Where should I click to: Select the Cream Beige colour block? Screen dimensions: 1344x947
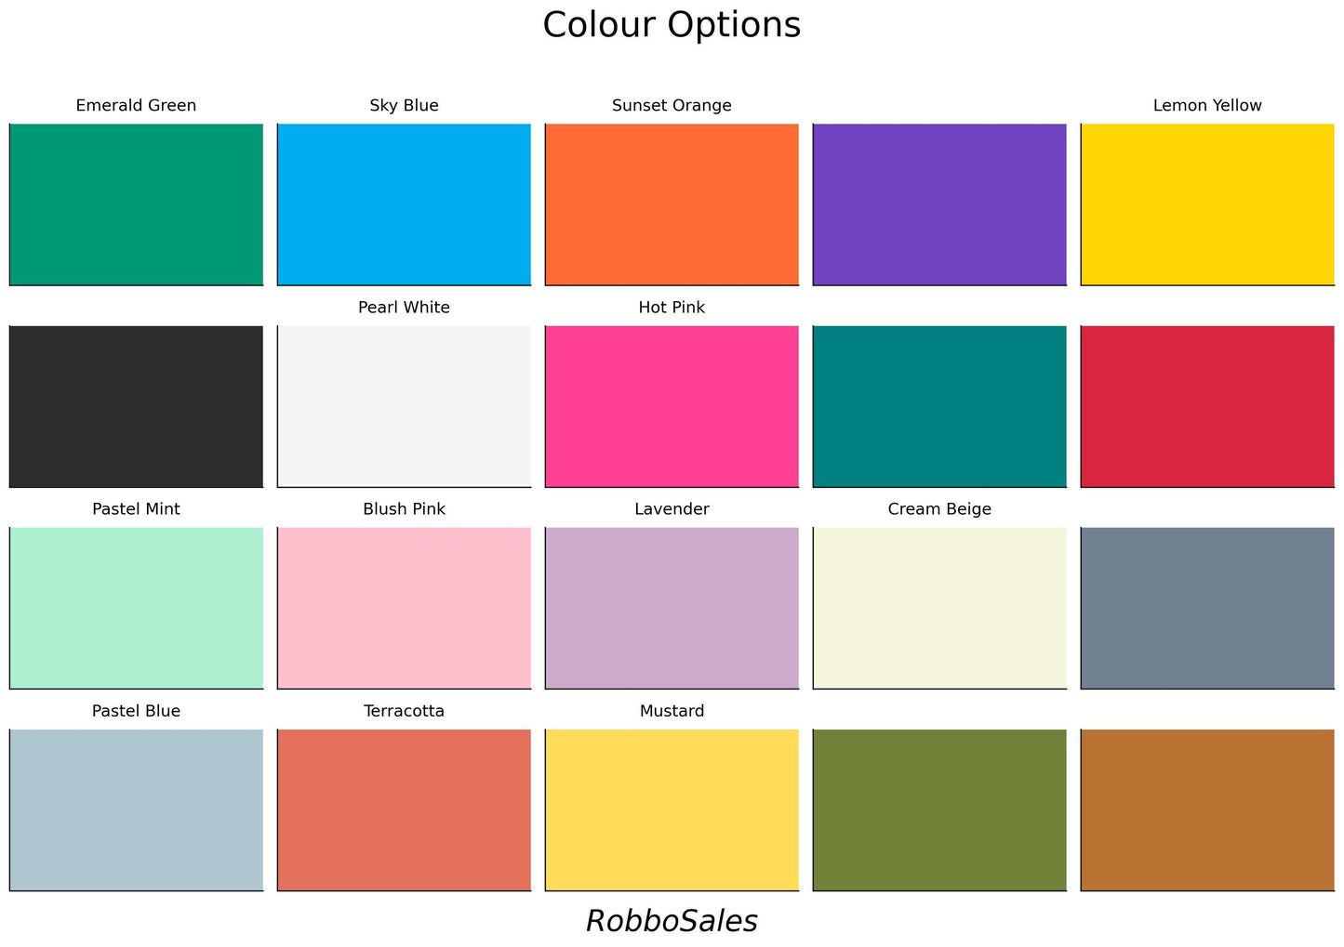point(939,608)
